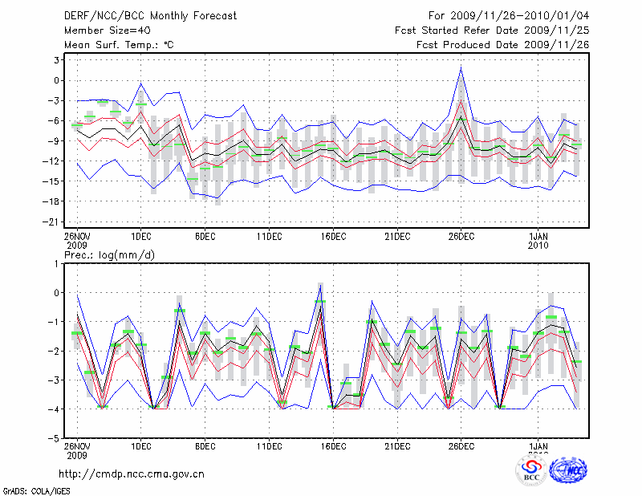The image size is (642, 496).
Task: Click the 26DEC temperature peak on the blue line
Action: click(x=461, y=68)
